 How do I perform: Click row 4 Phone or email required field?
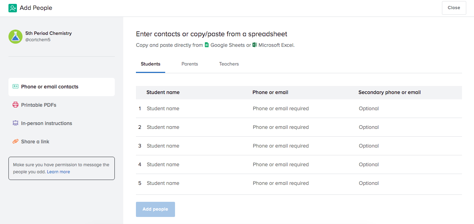[303, 164]
